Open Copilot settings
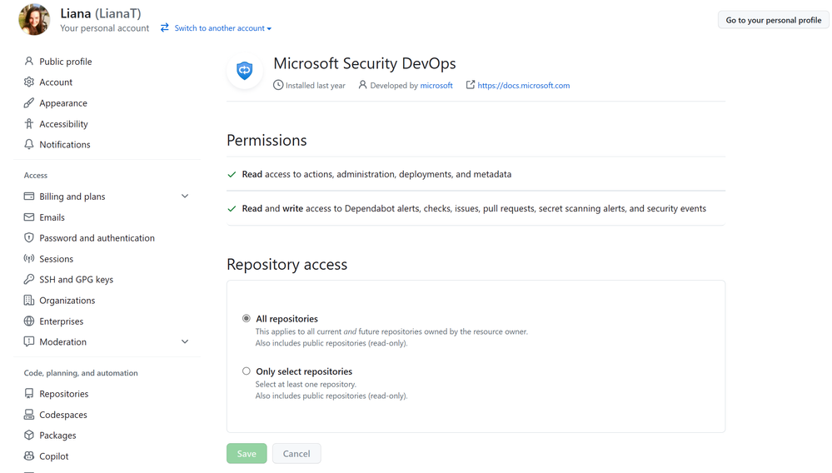The image size is (832, 473). (54, 456)
